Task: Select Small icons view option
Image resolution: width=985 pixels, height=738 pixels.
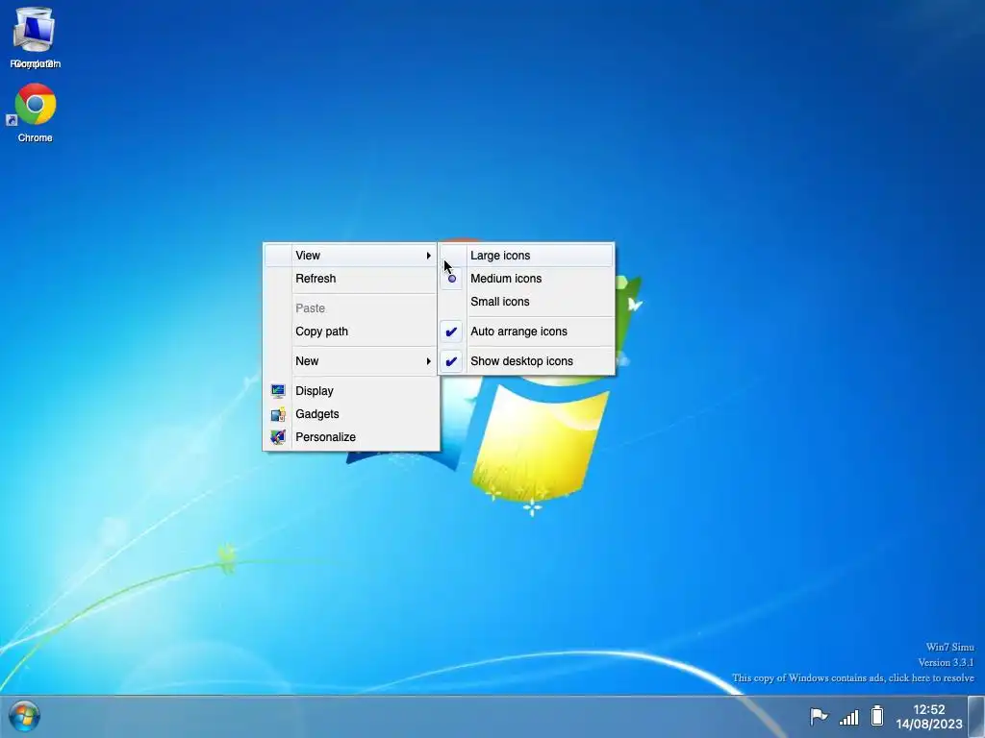Action: click(526, 302)
